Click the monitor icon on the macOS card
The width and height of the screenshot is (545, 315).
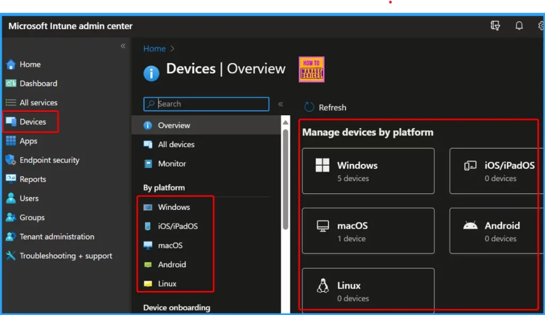click(x=323, y=226)
